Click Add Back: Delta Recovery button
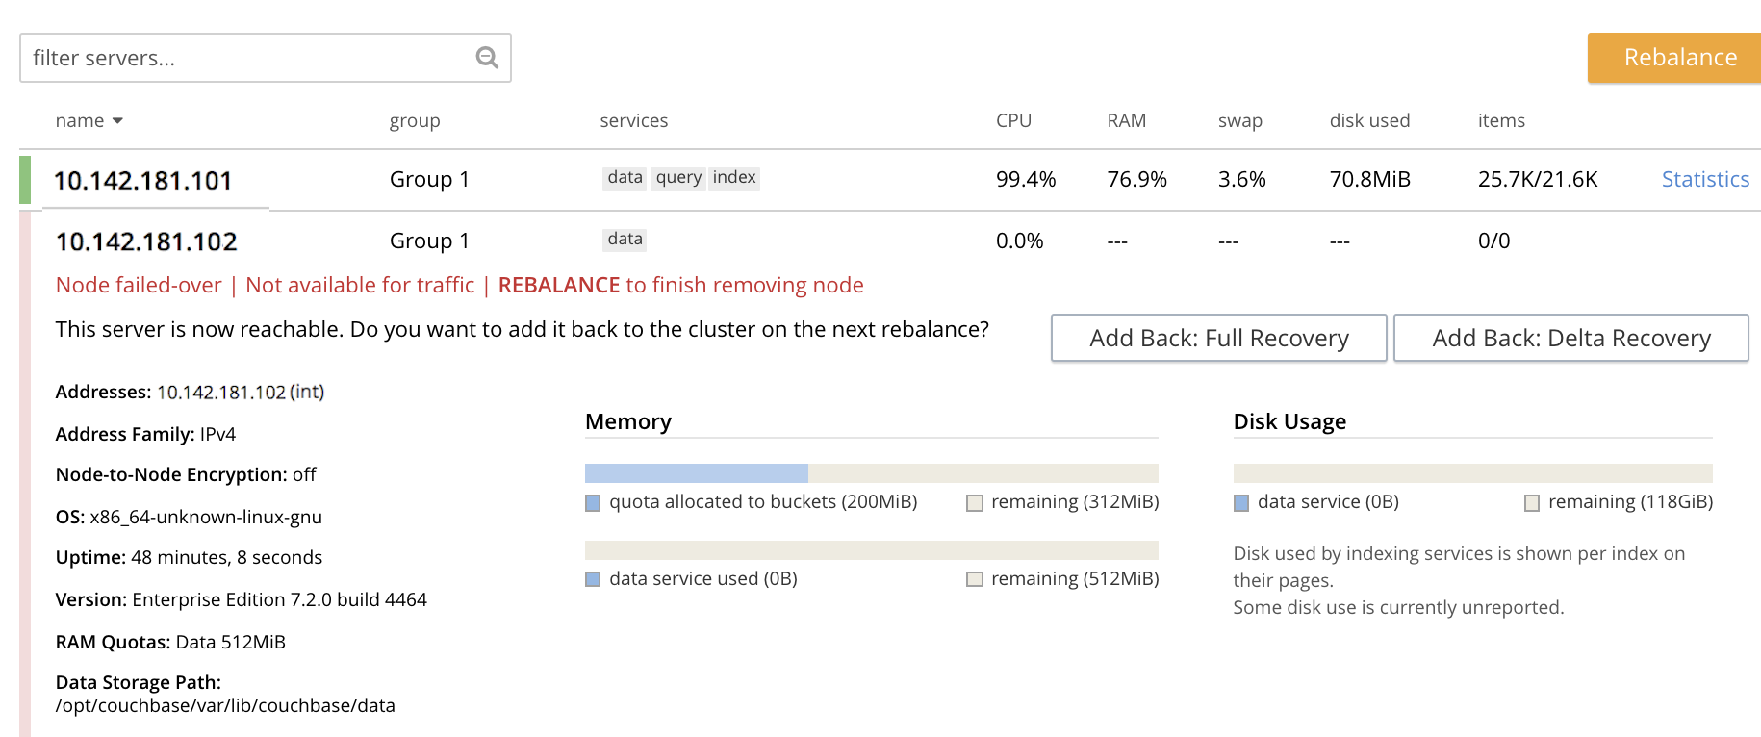Image resolution: width=1761 pixels, height=737 pixels. [1570, 338]
